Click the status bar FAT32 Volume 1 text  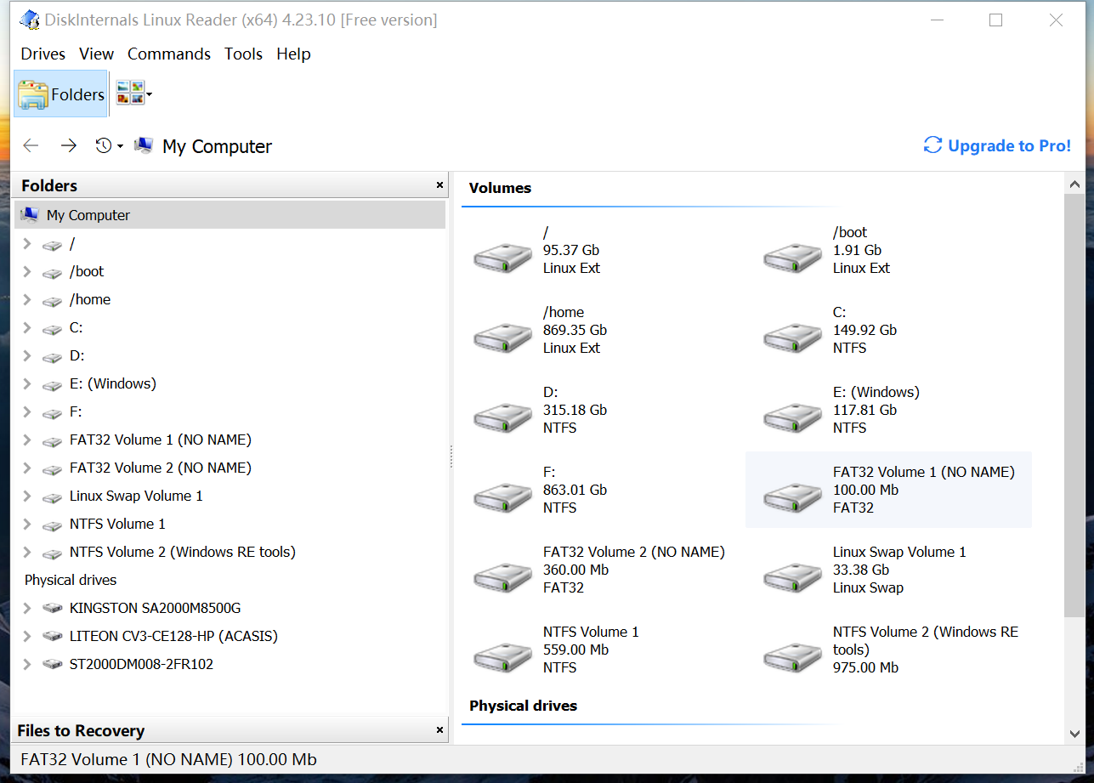coord(168,759)
